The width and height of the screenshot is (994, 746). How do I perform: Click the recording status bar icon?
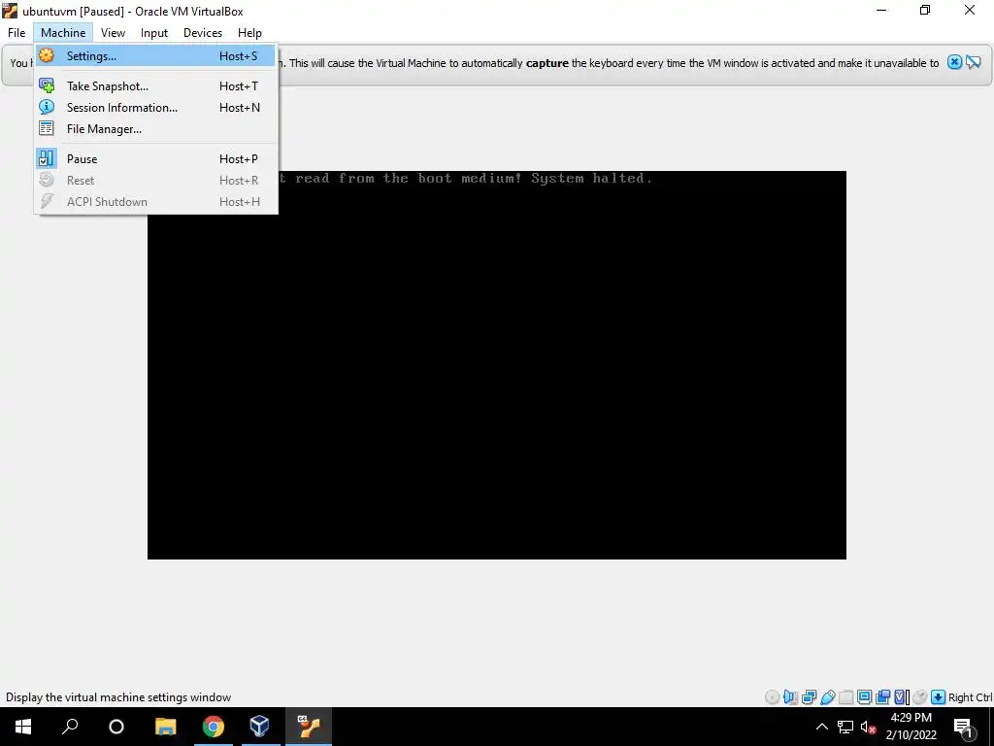[882, 697]
